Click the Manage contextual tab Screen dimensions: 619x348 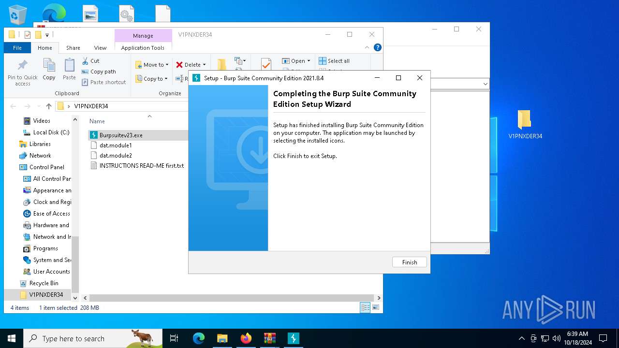143,36
